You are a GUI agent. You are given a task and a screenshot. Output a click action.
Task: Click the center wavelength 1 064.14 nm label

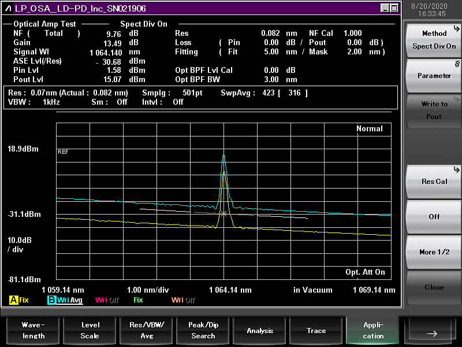(230, 290)
